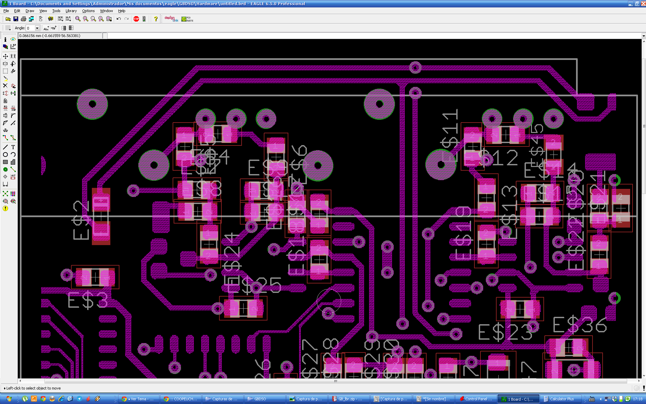Select the Ratsnest tool

pyautogui.click(x=5, y=194)
